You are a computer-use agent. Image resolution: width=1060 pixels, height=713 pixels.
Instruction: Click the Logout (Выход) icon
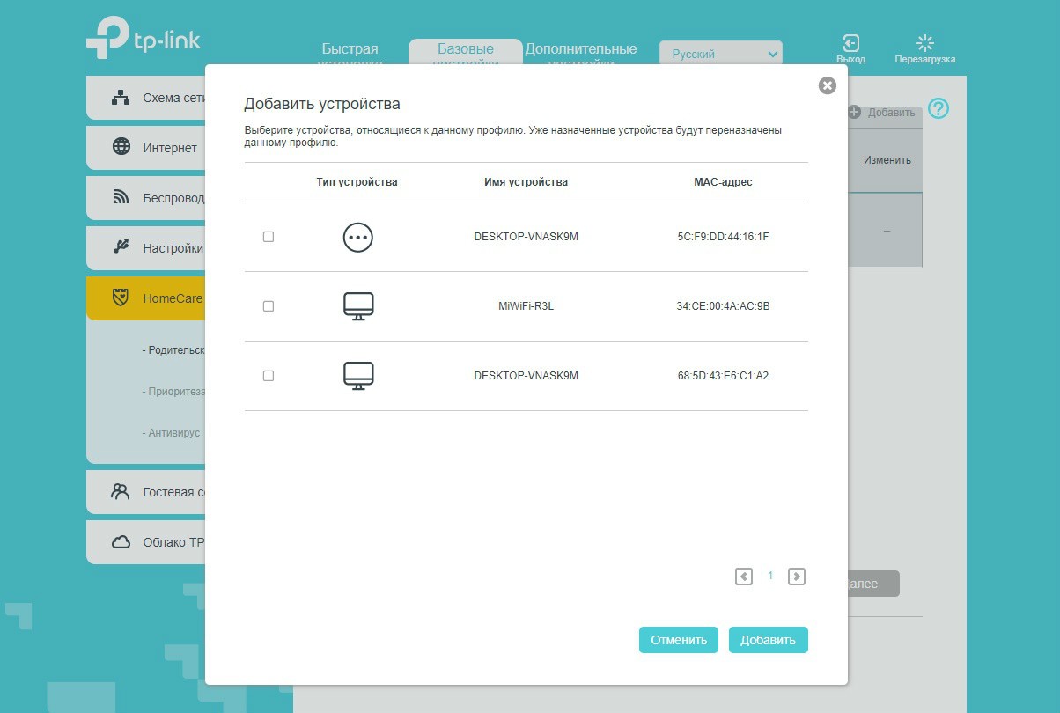point(850,43)
